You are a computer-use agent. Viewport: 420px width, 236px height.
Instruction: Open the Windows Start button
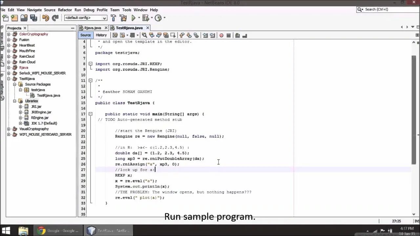[6, 230]
